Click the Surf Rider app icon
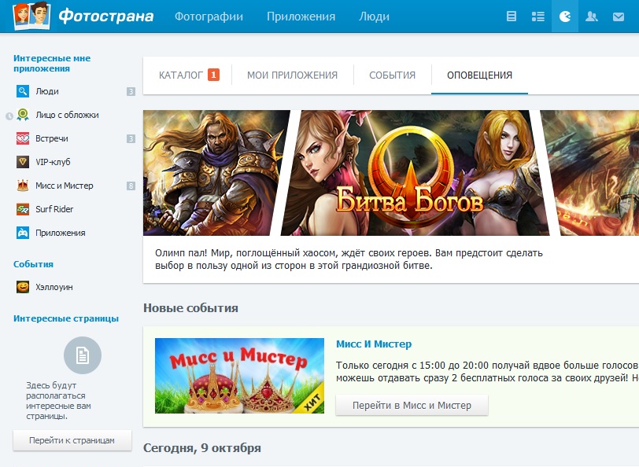Image resolution: width=639 pixels, height=467 pixels. point(23,209)
